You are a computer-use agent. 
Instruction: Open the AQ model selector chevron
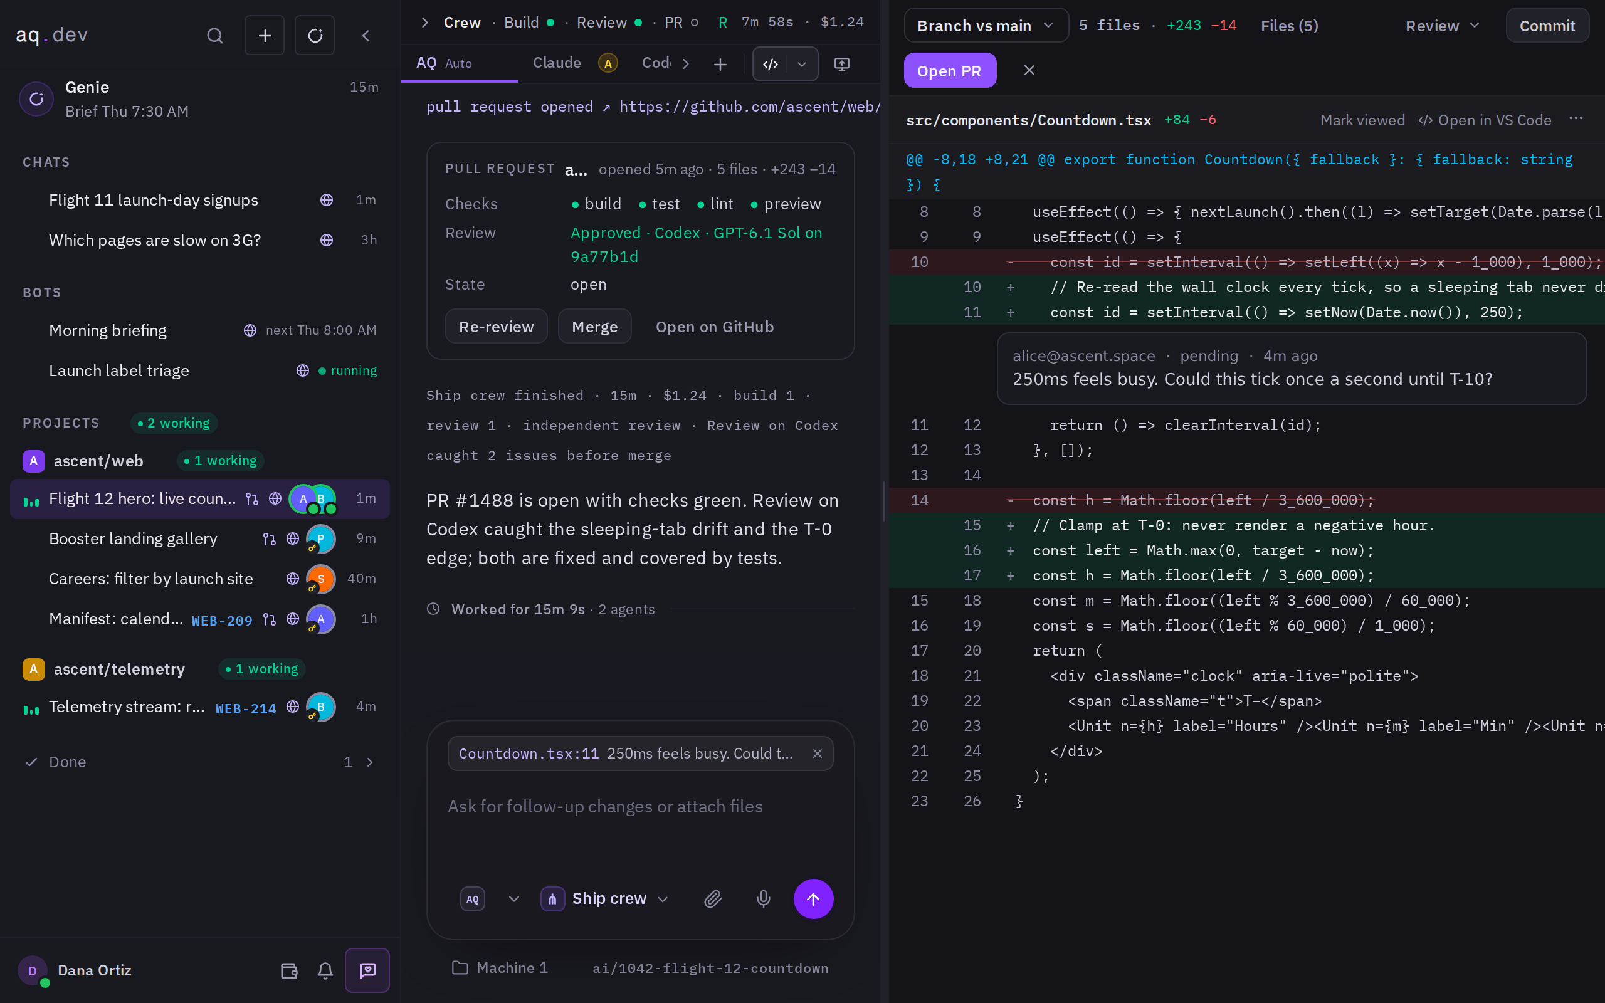(514, 899)
